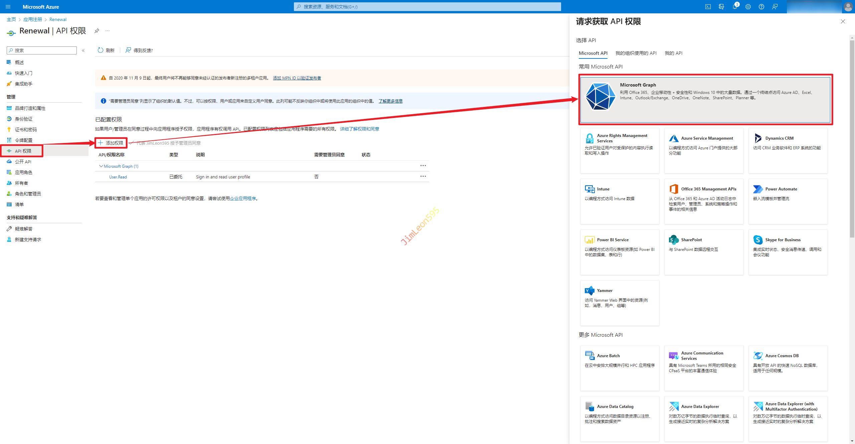Pin the Renewal API permissions page

(x=97, y=31)
